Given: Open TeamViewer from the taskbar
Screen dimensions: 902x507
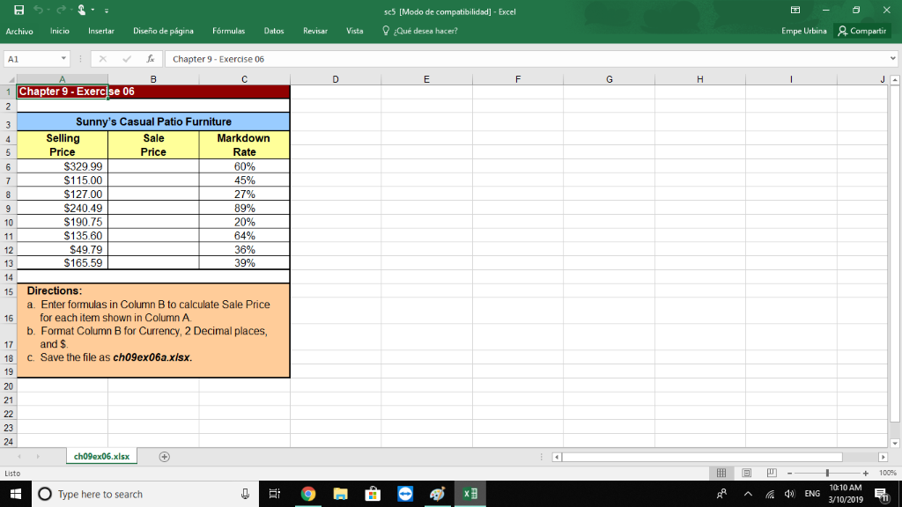Looking at the screenshot, I should tap(405, 494).
